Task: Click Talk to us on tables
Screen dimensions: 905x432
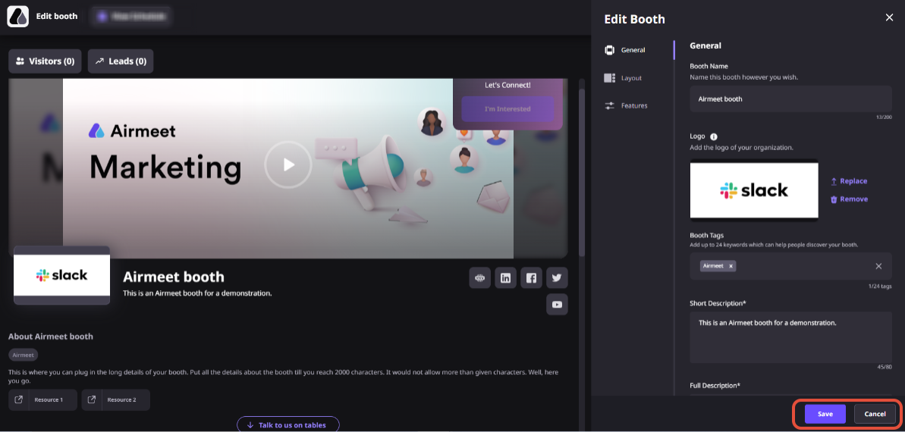Action: point(288,425)
